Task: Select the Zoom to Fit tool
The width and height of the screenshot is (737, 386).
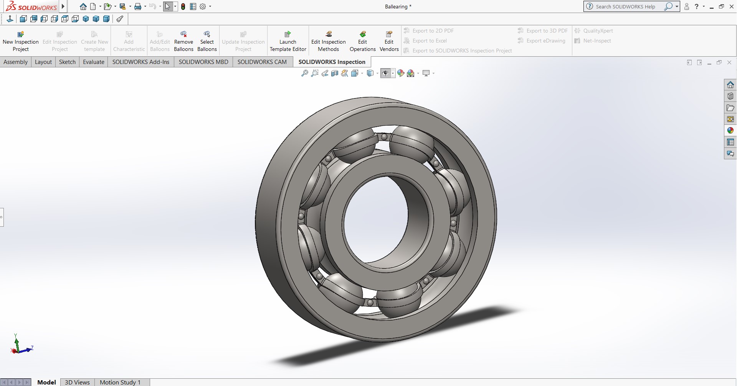Action: coord(305,73)
